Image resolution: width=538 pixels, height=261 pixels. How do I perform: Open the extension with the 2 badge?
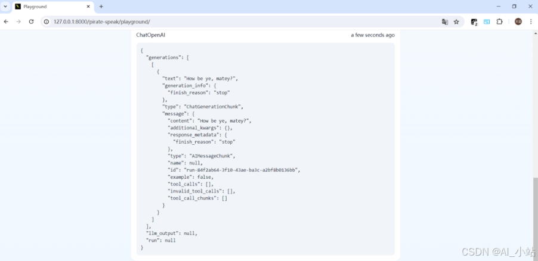[474, 21]
